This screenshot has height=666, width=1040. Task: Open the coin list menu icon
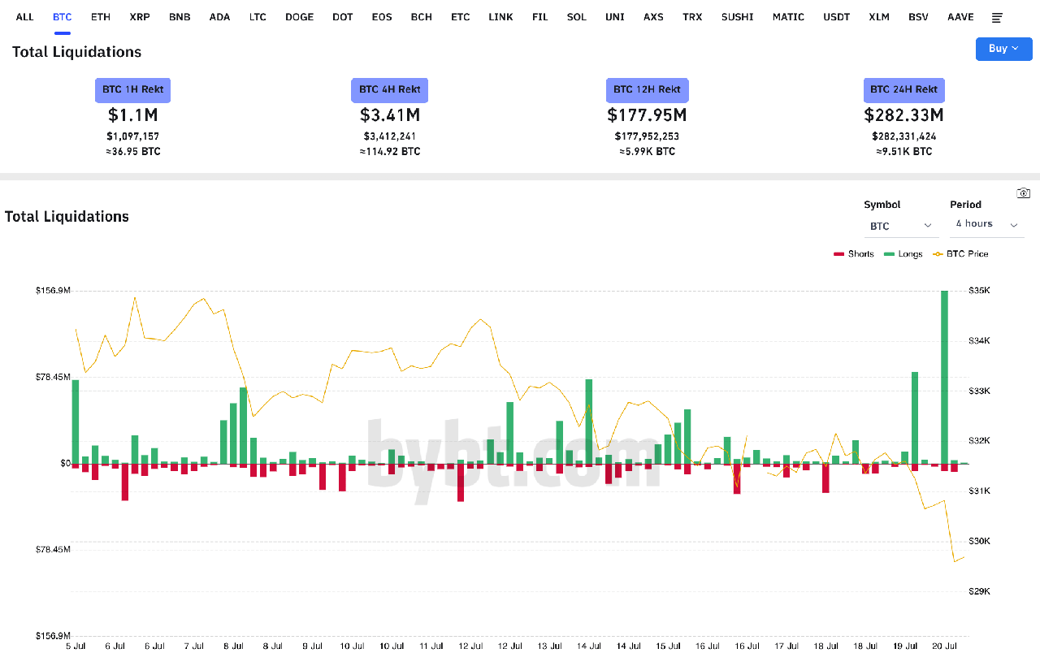pyautogui.click(x=997, y=17)
